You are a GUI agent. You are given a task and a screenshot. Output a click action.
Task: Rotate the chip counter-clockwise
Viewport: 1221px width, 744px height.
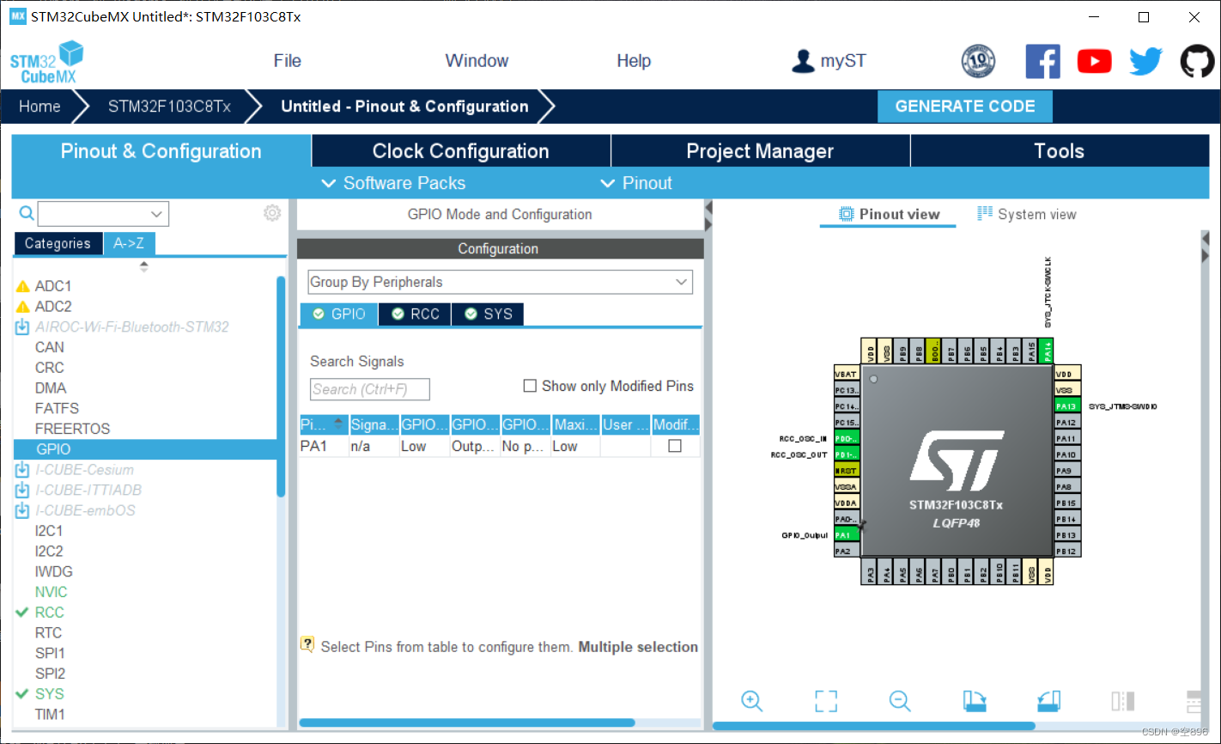click(1048, 701)
